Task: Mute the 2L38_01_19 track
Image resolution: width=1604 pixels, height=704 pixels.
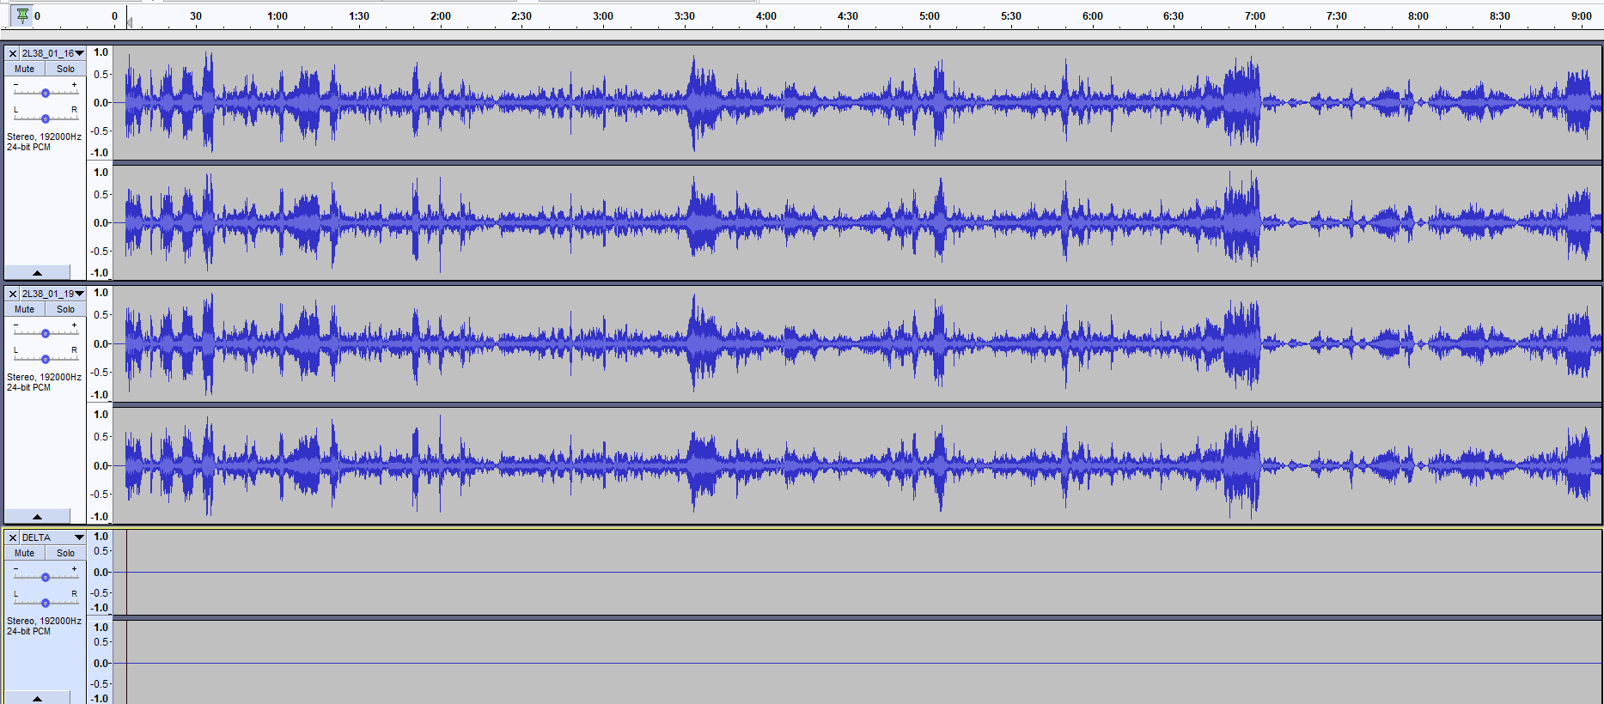Action: [25, 309]
